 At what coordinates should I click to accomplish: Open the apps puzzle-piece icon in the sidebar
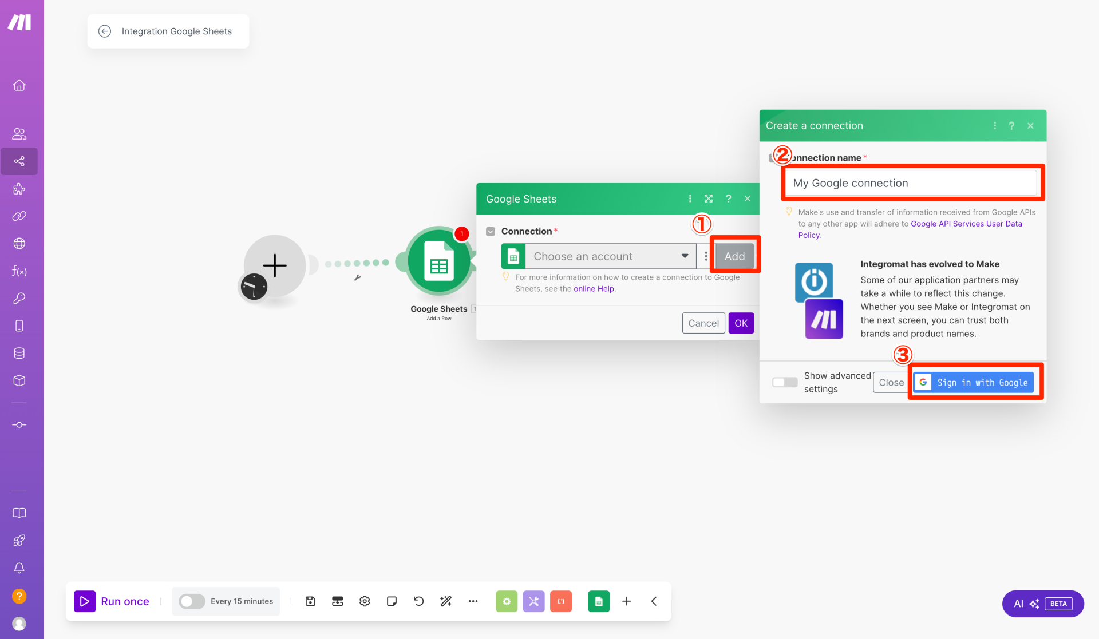(x=19, y=189)
